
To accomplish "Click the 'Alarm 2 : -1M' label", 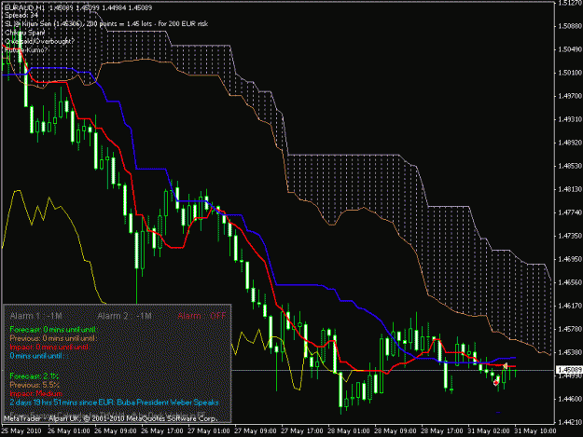I will coord(124,316).
